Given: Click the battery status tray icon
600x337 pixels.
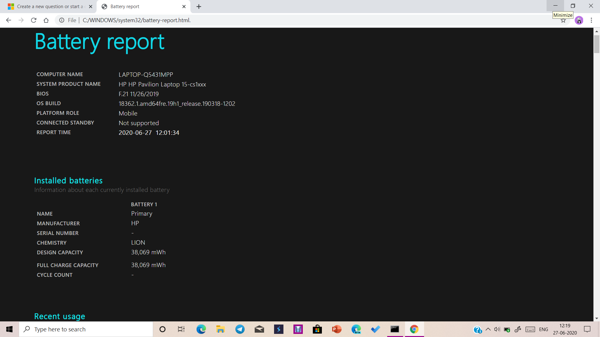Looking at the screenshot, I should [x=507, y=330].
